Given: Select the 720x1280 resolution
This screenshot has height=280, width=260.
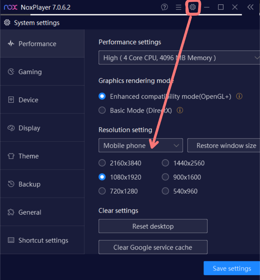Looking at the screenshot, I should point(103,191).
